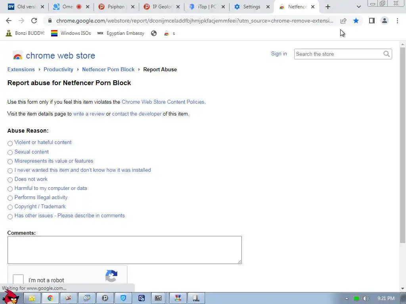Open the Netfencer Porn Block breadcrumb
406x304 pixels.
tap(108, 70)
